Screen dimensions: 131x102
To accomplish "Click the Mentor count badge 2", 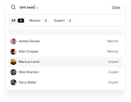I will click(46, 21).
